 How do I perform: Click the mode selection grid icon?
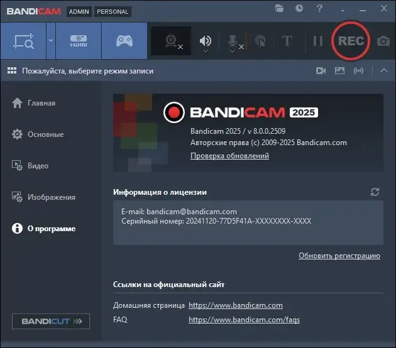12,70
